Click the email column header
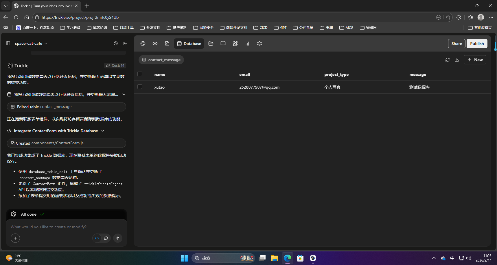The height and width of the screenshot is (265, 497). [245, 74]
